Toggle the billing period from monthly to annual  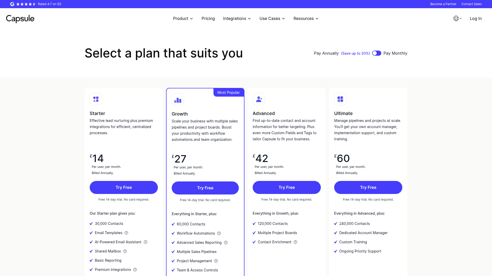coord(376,53)
